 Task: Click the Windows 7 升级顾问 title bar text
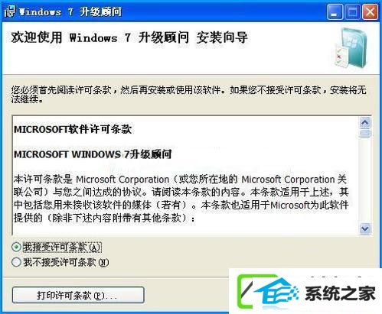click(x=70, y=11)
